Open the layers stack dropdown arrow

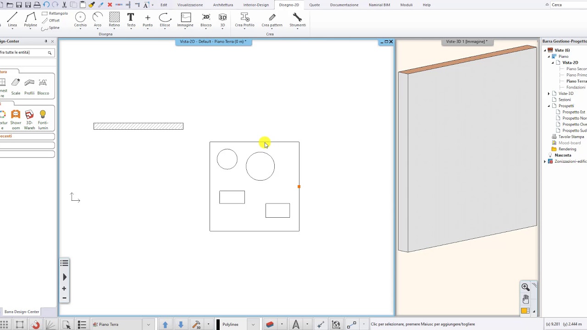[x=282, y=324]
